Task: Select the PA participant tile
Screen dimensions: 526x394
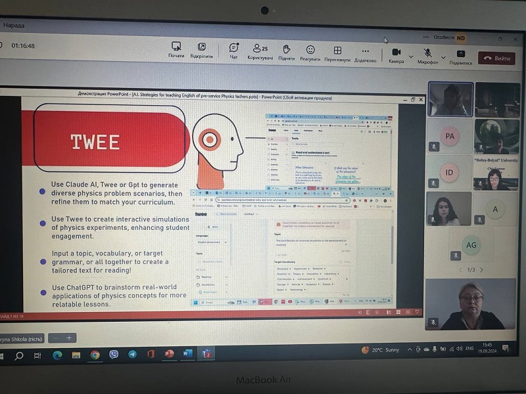Action: click(450, 136)
